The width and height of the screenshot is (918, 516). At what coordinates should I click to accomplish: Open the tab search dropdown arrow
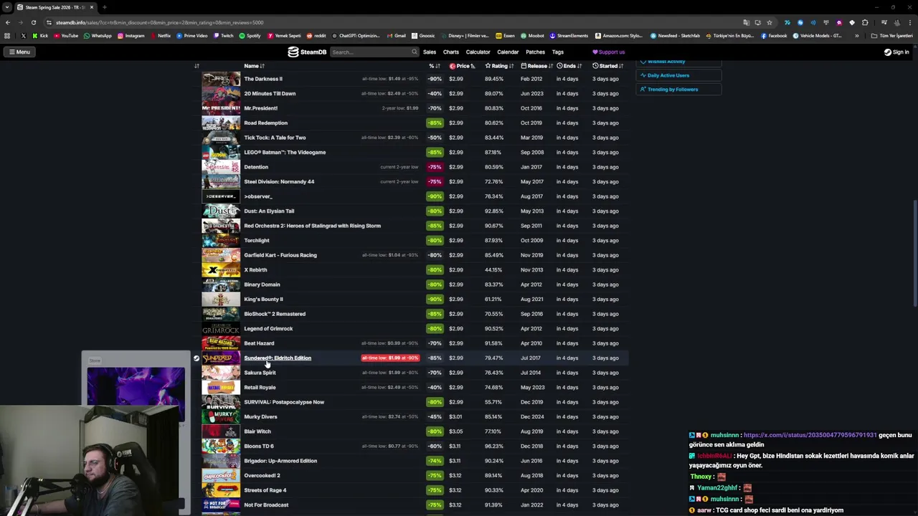pyautogui.click(x=6, y=7)
